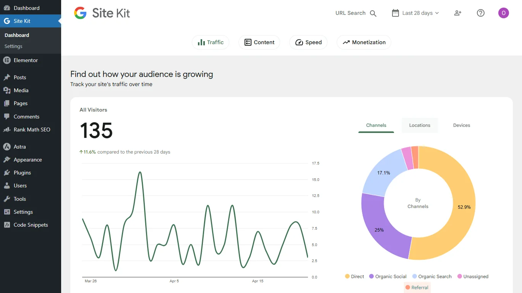This screenshot has width=522, height=293.
Task: Switch to the Locations chart tab
Action: point(420,125)
